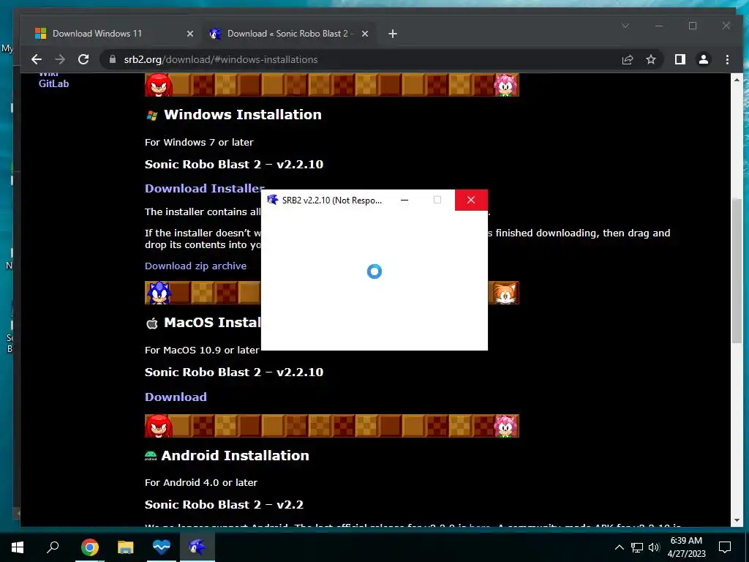Click the MacOS Download link

coord(176,397)
